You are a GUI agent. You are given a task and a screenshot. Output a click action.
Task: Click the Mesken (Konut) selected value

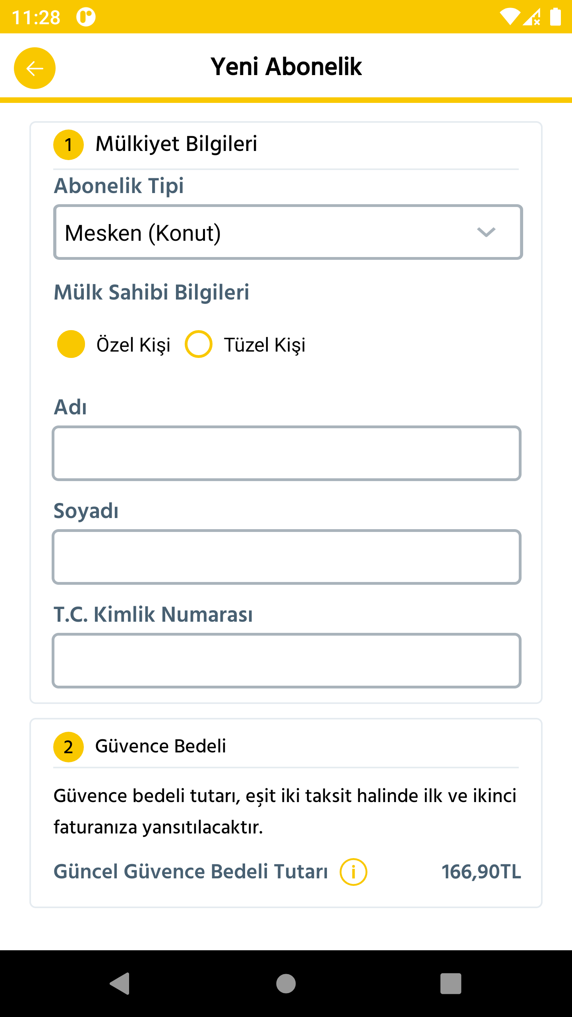pos(143,233)
